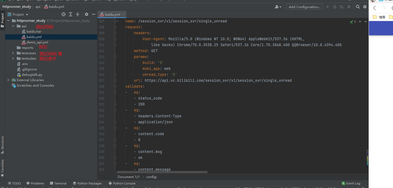Collapse all items in Project panel
This screenshot has width=393, height=188.
point(78,14)
